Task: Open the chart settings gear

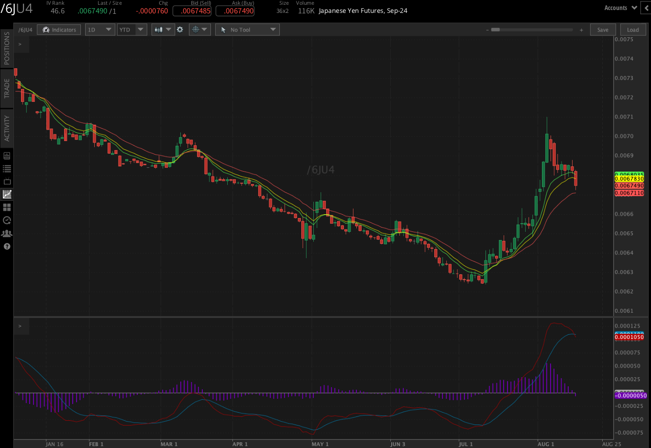Action: [x=180, y=29]
